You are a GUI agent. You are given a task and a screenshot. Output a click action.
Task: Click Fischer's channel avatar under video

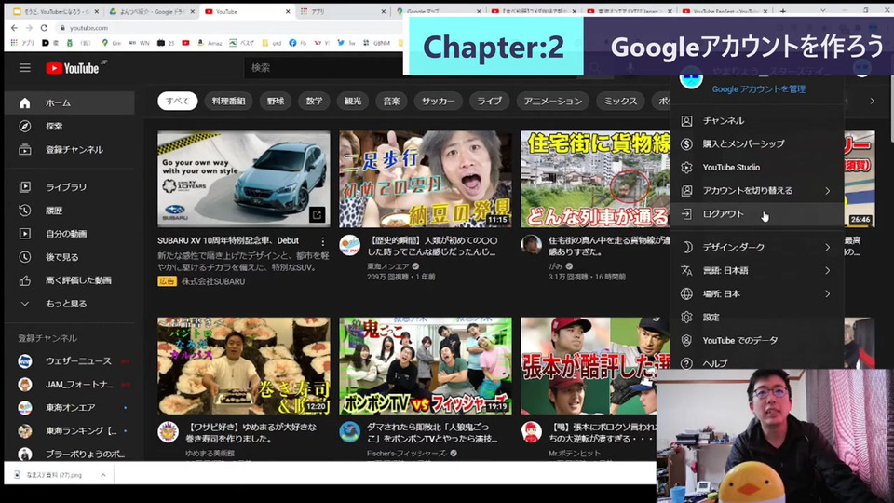(349, 431)
